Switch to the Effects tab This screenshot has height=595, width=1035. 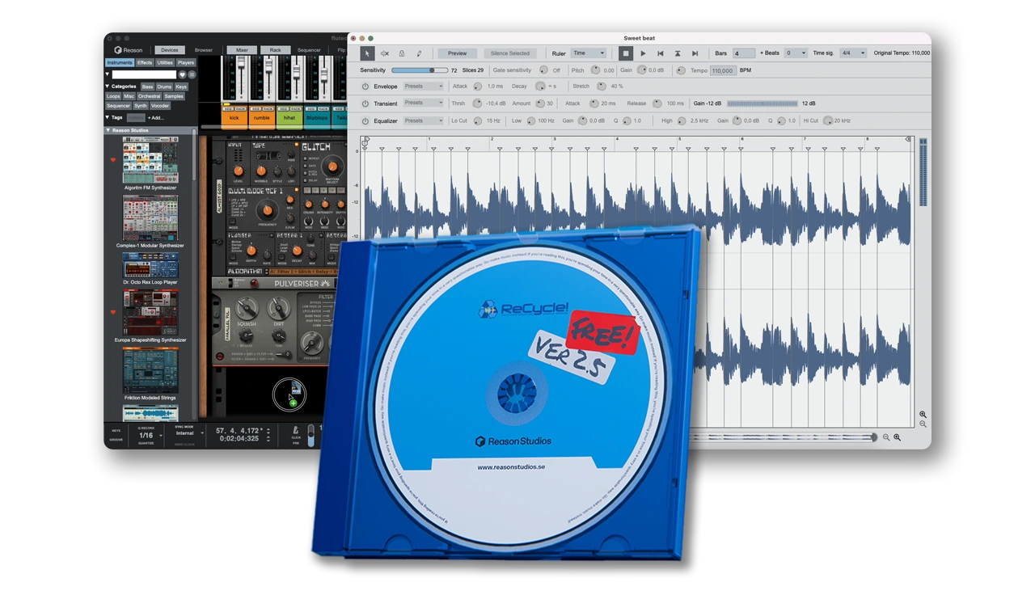click(x=145, y=62)
